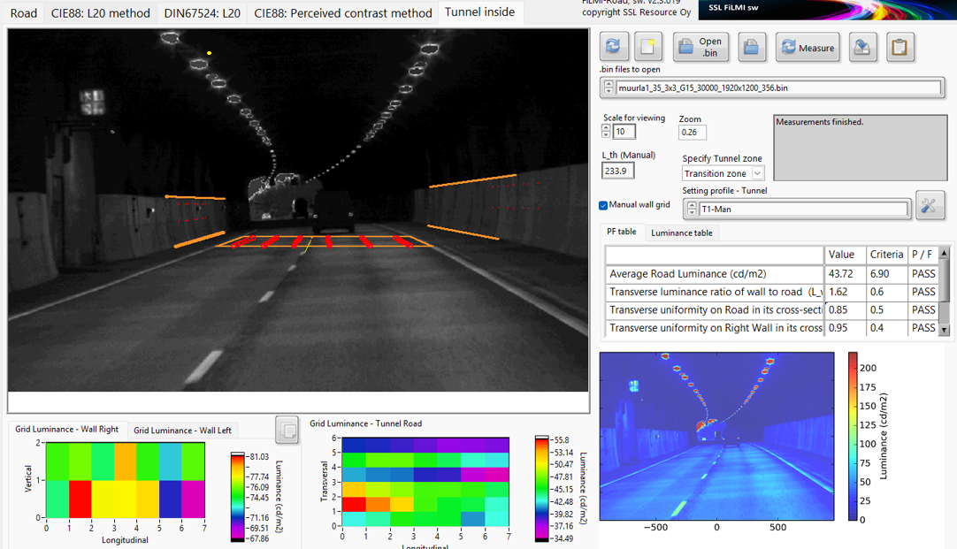The height and width of the screenshot is (549, 957).
Task: Click the Open .bin folder button
Action: coord(701,47)
